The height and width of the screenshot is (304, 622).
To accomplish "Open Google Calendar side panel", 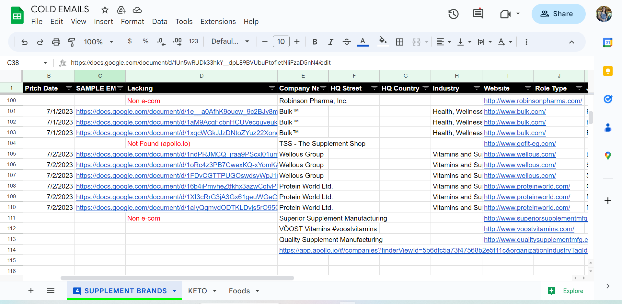I will point(608,42).
